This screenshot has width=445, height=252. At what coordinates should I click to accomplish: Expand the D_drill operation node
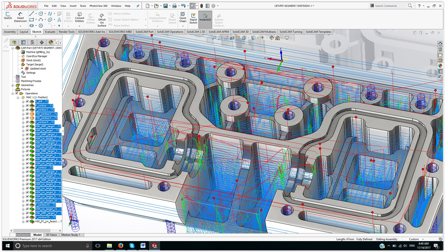[x=23, y=101]
